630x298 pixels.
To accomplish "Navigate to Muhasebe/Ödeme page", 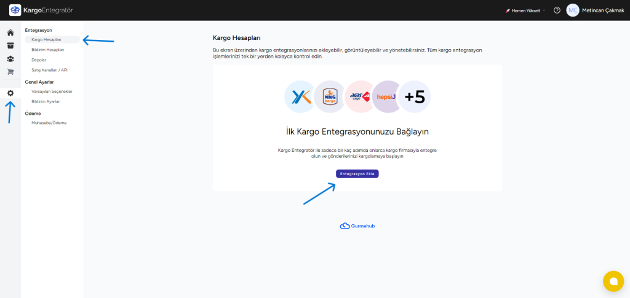I will 49,123.
